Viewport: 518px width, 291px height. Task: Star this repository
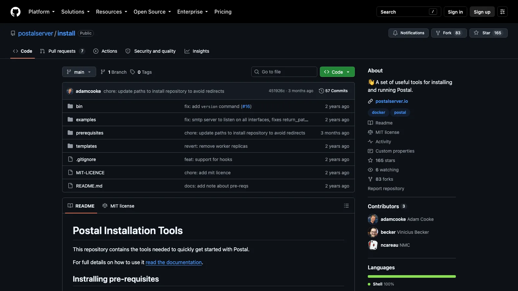coord(489,33)
